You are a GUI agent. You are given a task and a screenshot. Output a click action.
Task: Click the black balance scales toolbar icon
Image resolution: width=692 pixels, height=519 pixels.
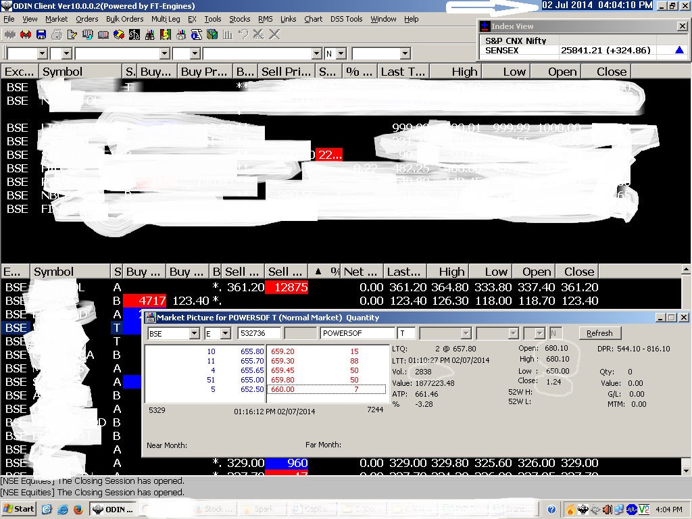[x=134, y=34]
